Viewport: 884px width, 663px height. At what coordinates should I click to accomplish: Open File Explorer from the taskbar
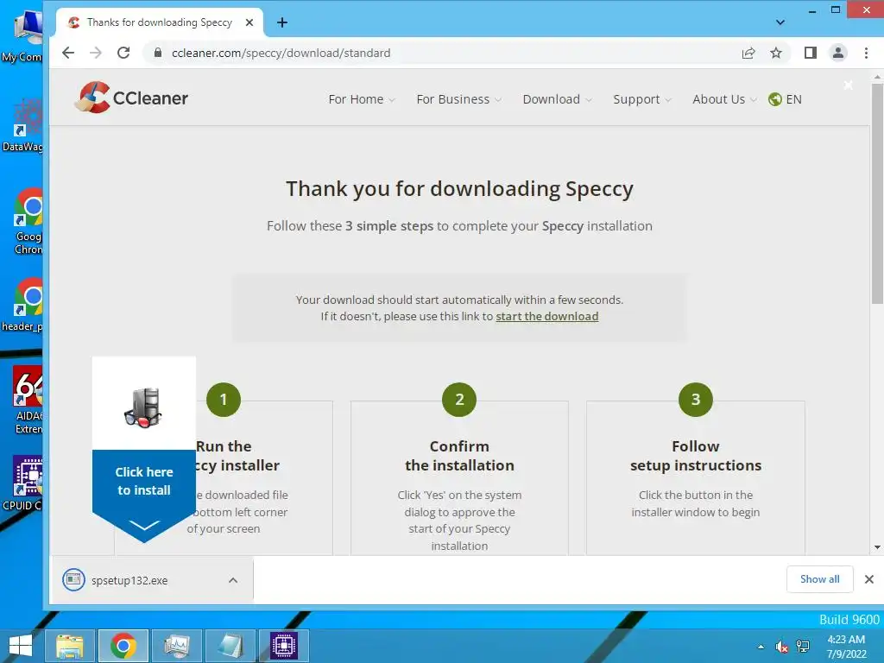(x=70, y=646)
